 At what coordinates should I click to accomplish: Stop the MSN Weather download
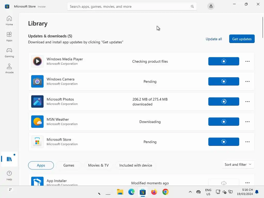point(224,122)
